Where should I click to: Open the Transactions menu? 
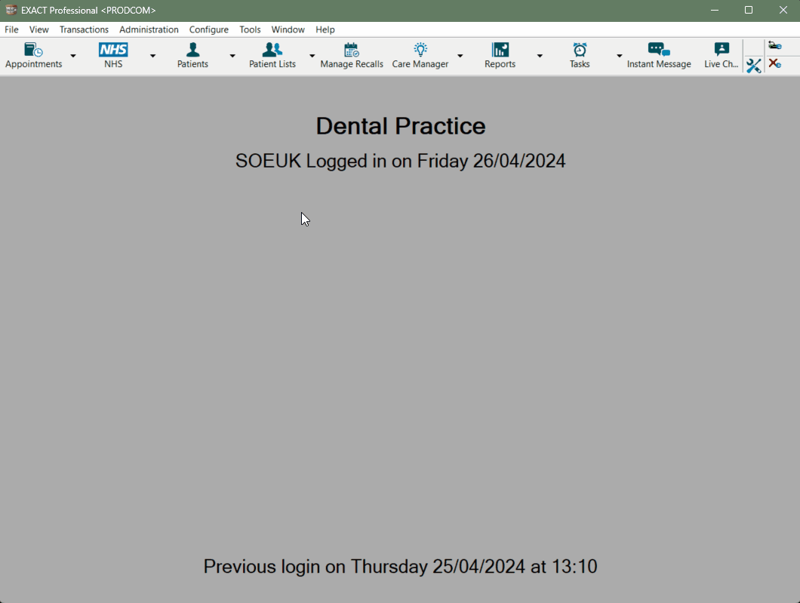click(x=84, y=29)
